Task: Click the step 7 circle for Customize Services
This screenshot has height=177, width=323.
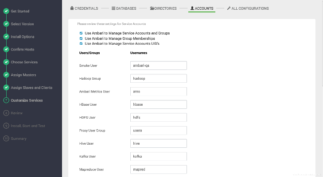Action: (6, 100)
